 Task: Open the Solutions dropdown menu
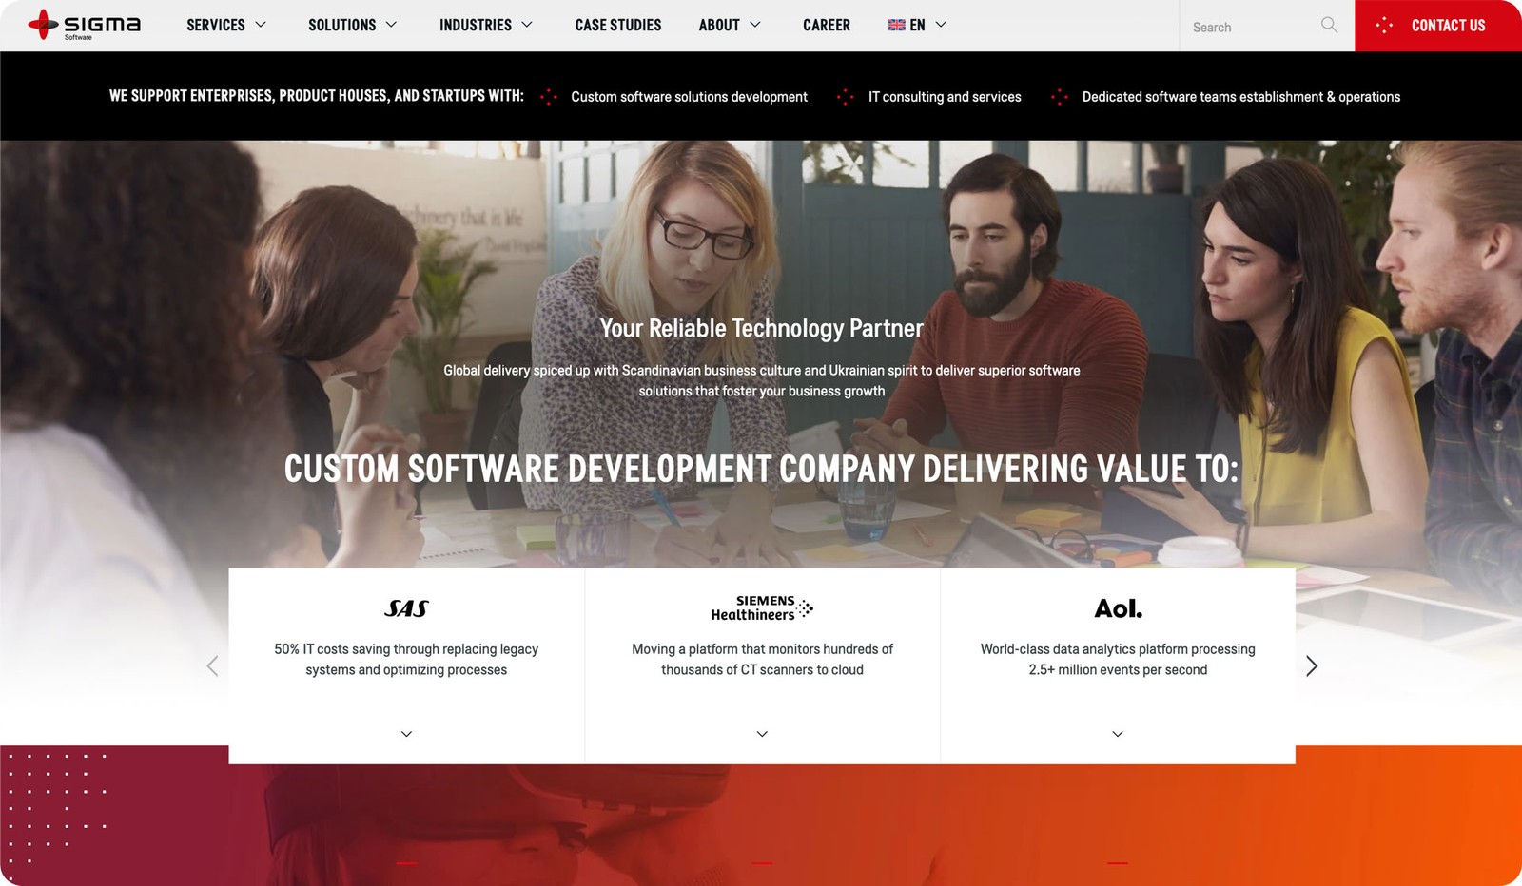click(x=353, y=25)
